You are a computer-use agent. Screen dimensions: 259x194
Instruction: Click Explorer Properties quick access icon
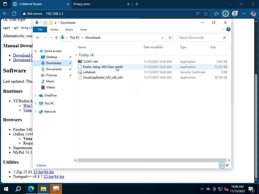[x=45, y=23]
